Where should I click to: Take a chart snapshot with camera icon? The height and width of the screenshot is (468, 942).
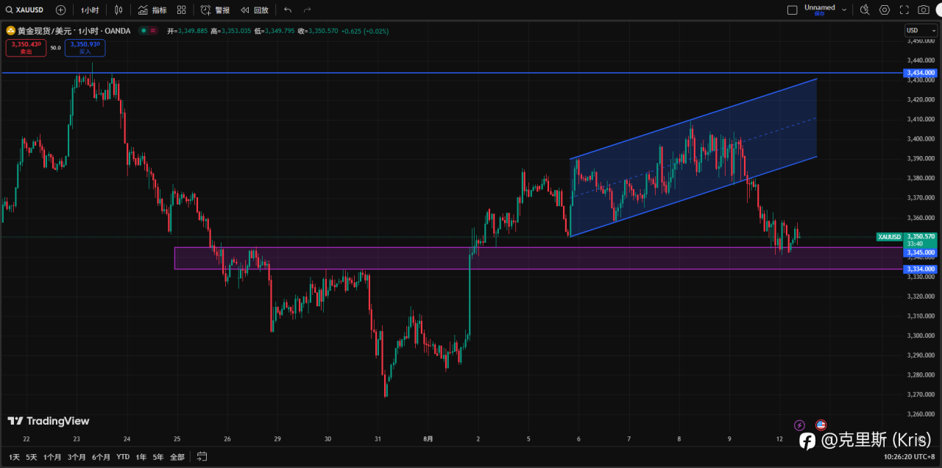924,10
